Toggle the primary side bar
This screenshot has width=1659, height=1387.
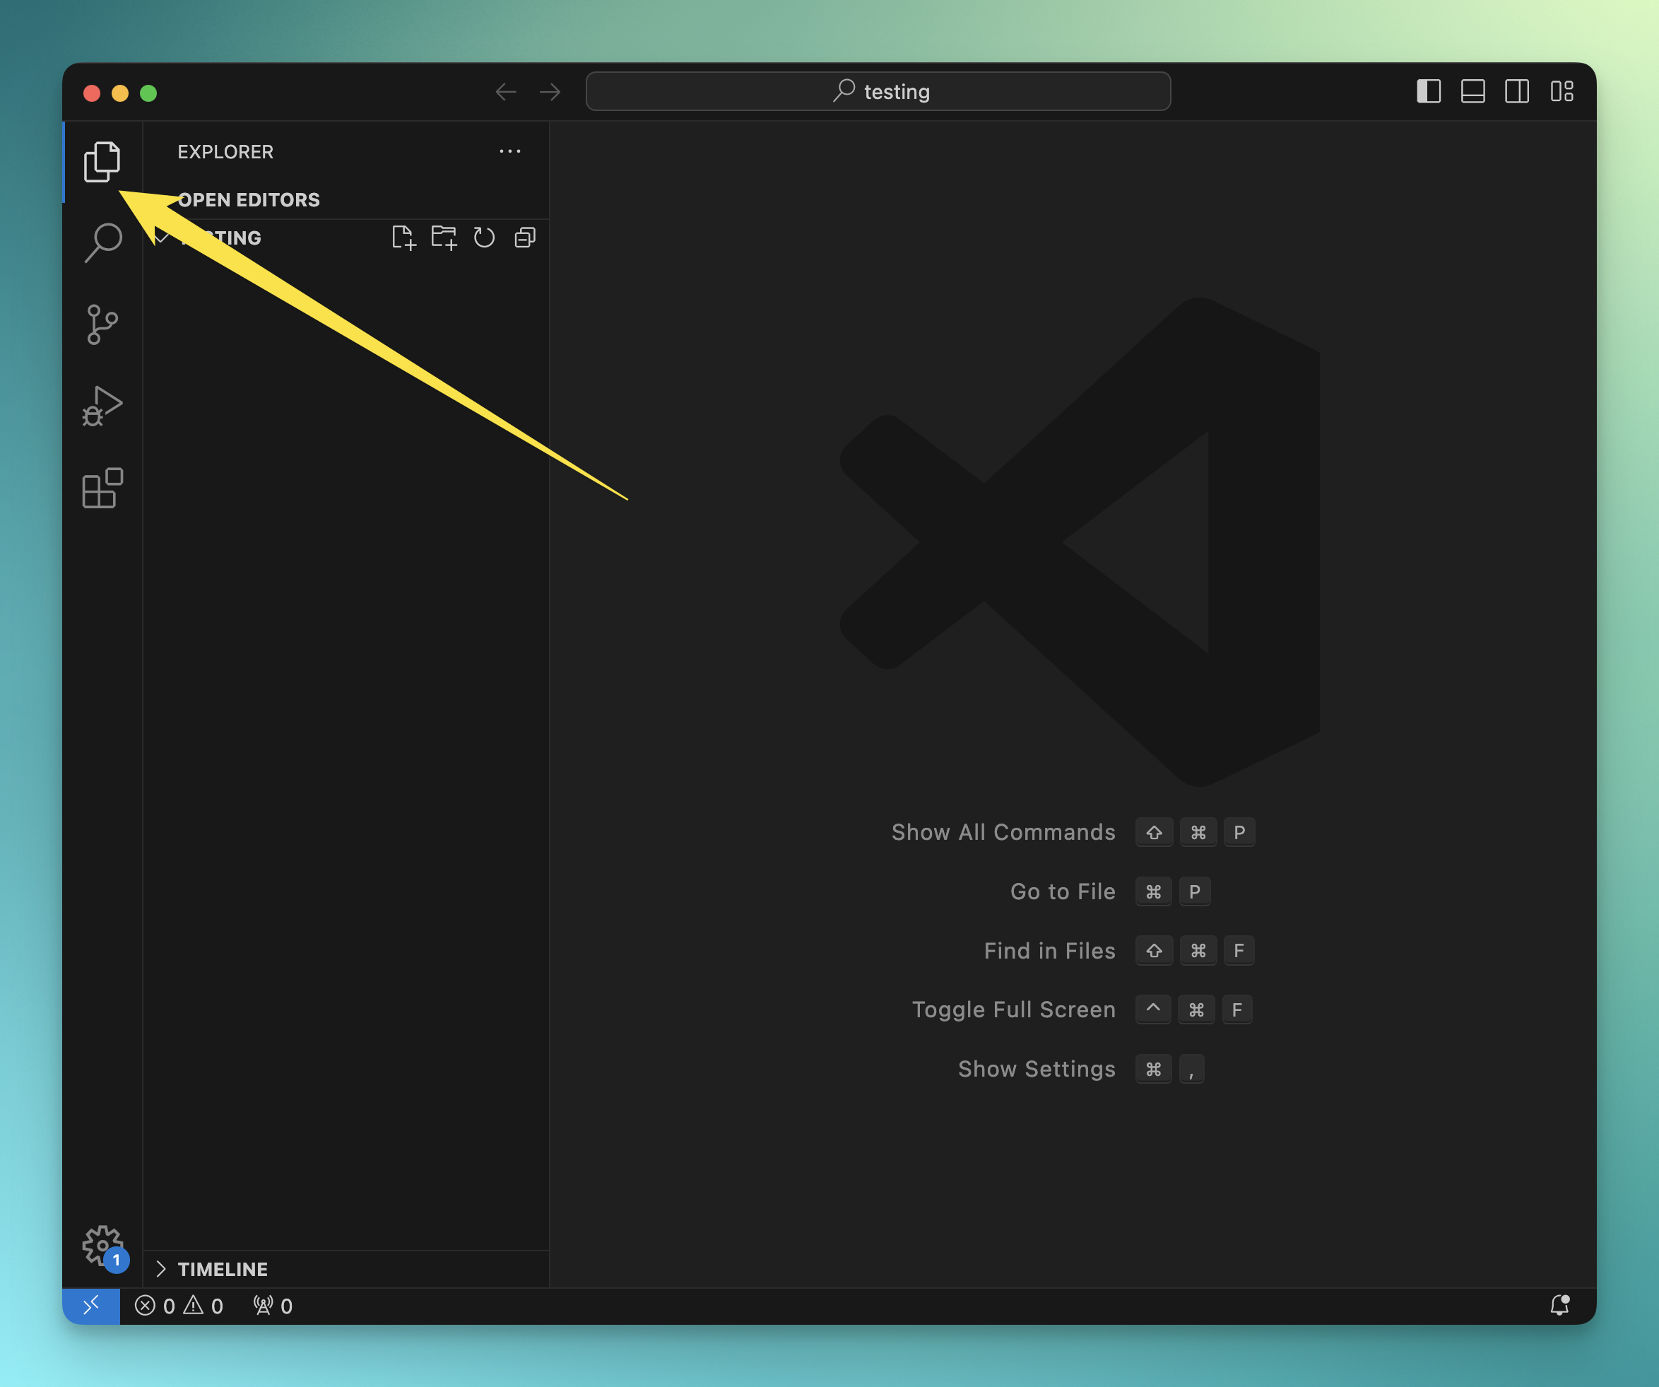click(1429, 92)
